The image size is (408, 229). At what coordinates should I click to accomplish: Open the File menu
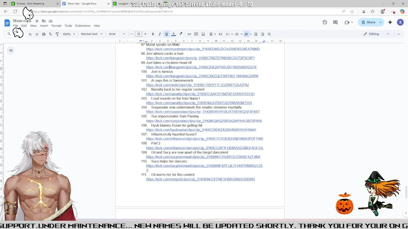[15, 26]
